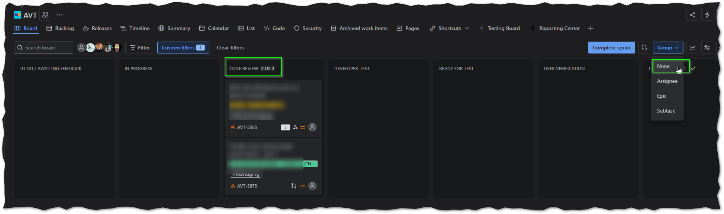Click the pull request icon on card AVT-5875

click(x=294, y=186)
